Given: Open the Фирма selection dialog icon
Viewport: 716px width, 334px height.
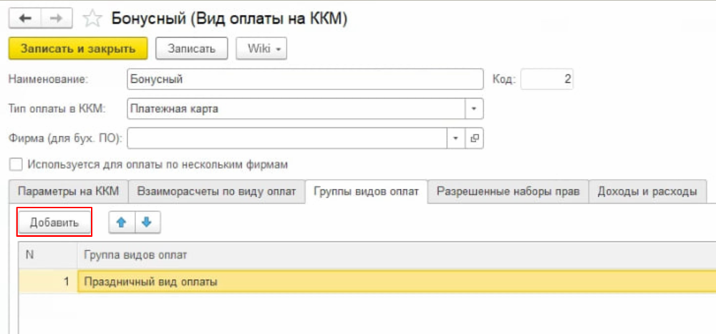Looking at the screenshot, I should click(x=475, y=137).
